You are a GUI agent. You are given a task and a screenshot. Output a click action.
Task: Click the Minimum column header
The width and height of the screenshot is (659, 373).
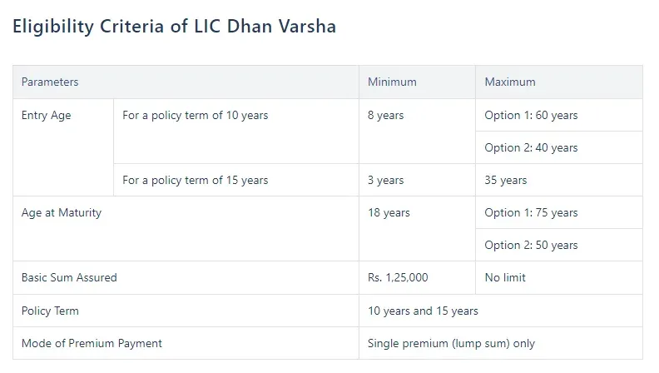(x=417, y=82)
